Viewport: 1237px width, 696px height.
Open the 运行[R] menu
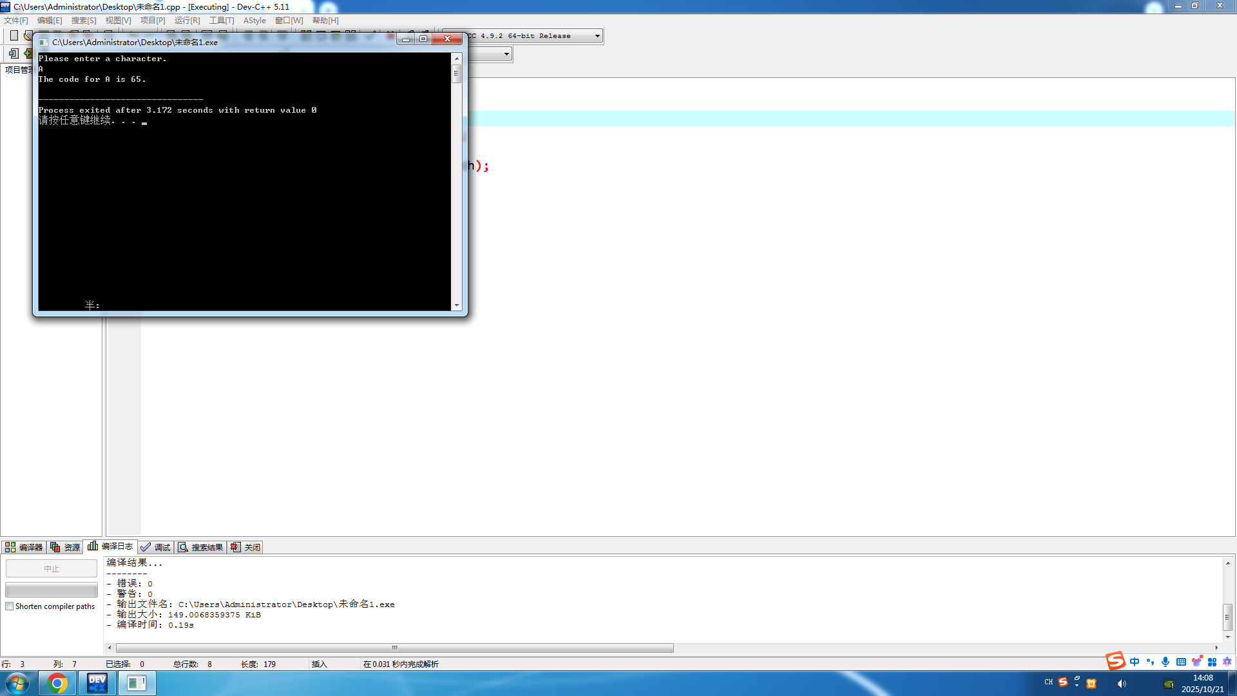tap(187, 21)
